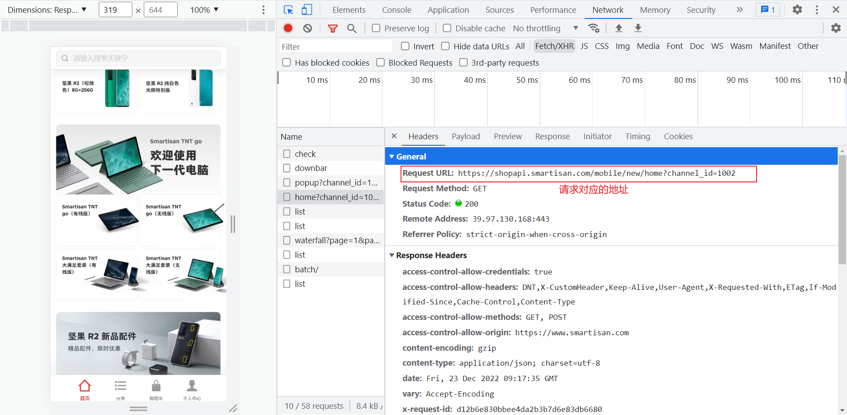The width and height of the screenshot is (847, 415).
Task: Check the Invert filter option
Action: coord(405,46)
